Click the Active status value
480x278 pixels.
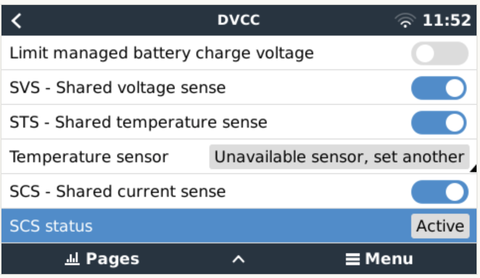coord(440,226)
